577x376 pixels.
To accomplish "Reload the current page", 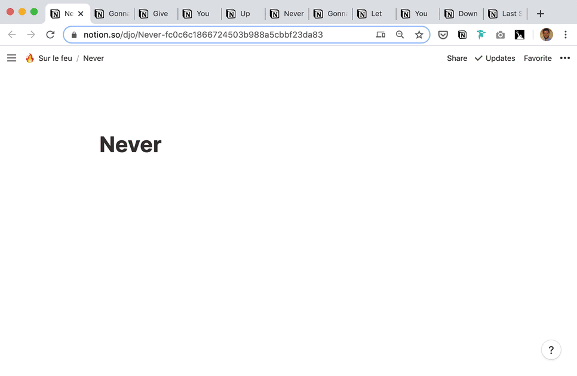I will [50, 35].
